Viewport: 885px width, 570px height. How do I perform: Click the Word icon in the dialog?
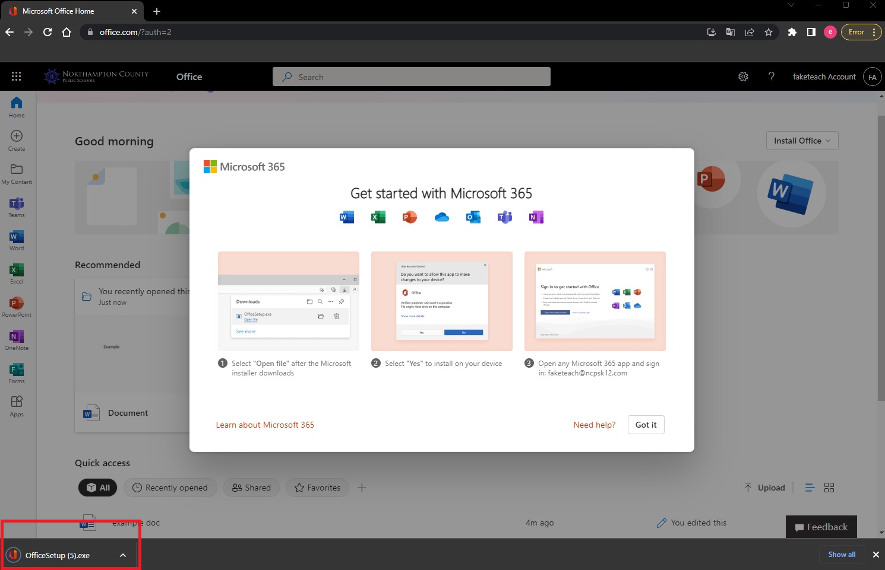(x=347, y=217)
